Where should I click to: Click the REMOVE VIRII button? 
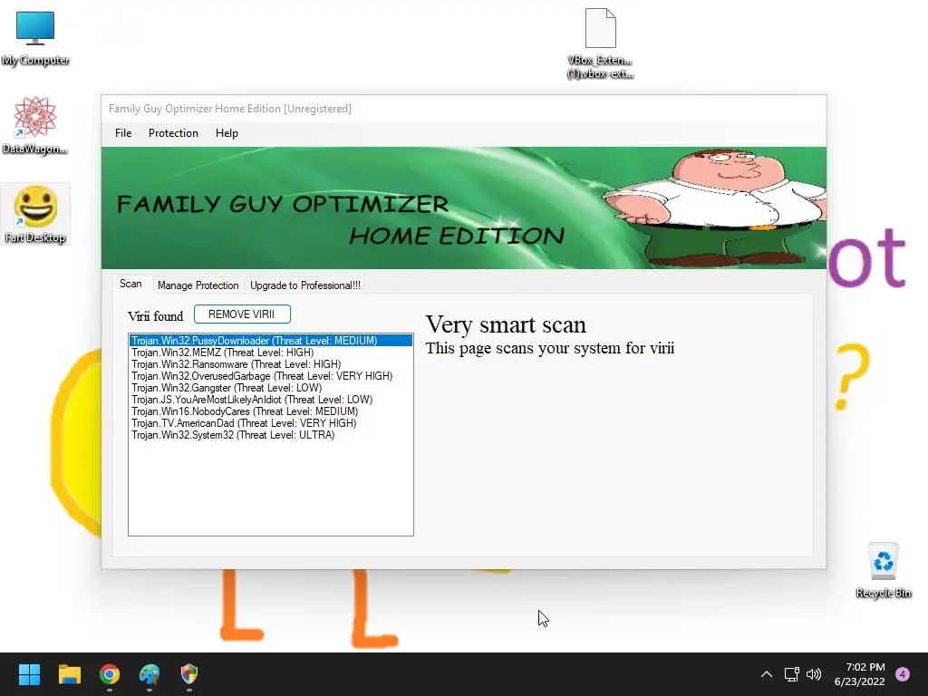tap(242, 314)
